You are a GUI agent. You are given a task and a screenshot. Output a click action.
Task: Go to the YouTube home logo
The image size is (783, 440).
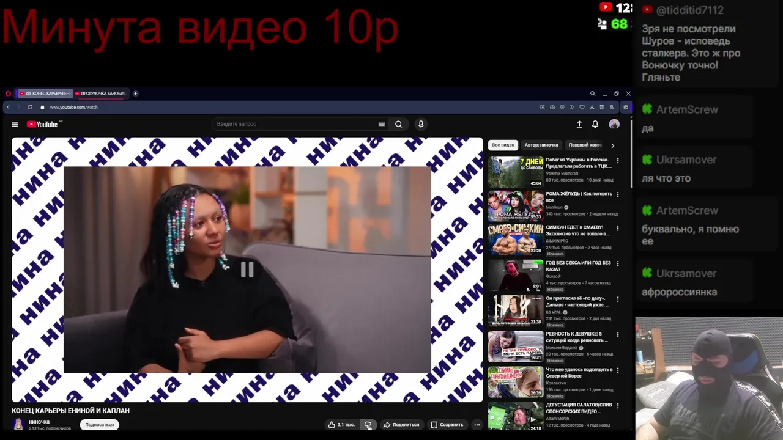[x=42, y=124]
